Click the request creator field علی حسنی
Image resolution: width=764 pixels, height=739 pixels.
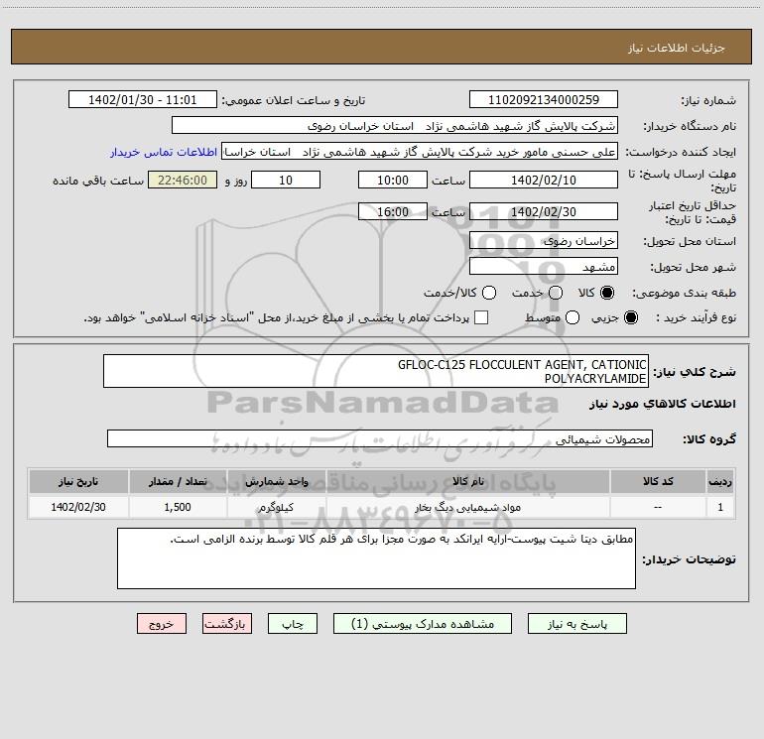(420, 152)
